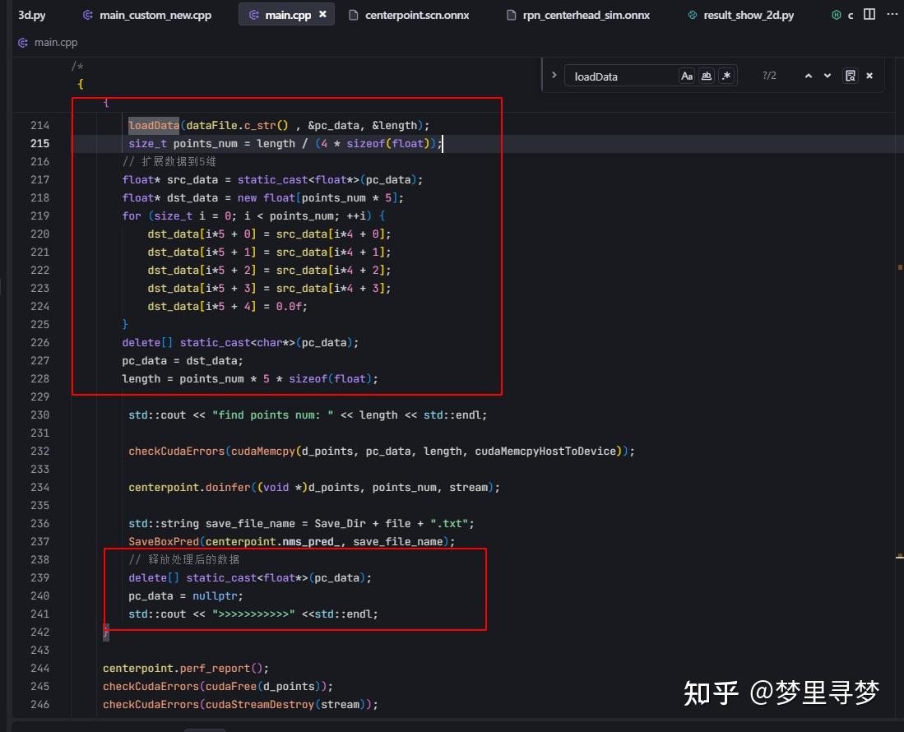
Task: Switch to the centerpoint.scn.onnx tab
Action: (x=410, y=15)
